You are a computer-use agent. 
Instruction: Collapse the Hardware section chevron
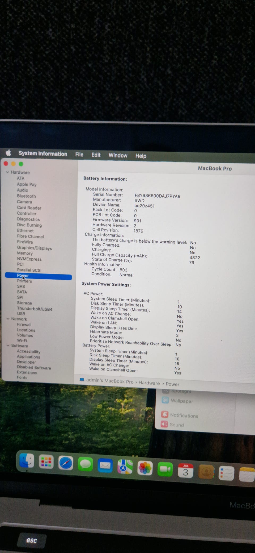click(7, 172)
